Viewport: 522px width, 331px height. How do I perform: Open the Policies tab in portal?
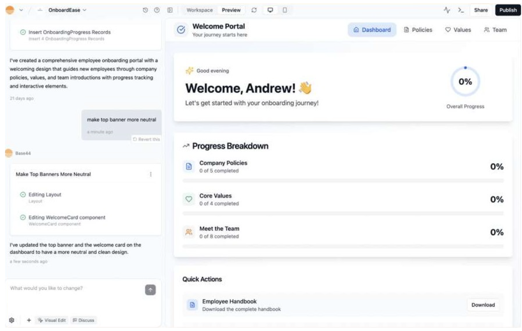click(x=418, y=30)
